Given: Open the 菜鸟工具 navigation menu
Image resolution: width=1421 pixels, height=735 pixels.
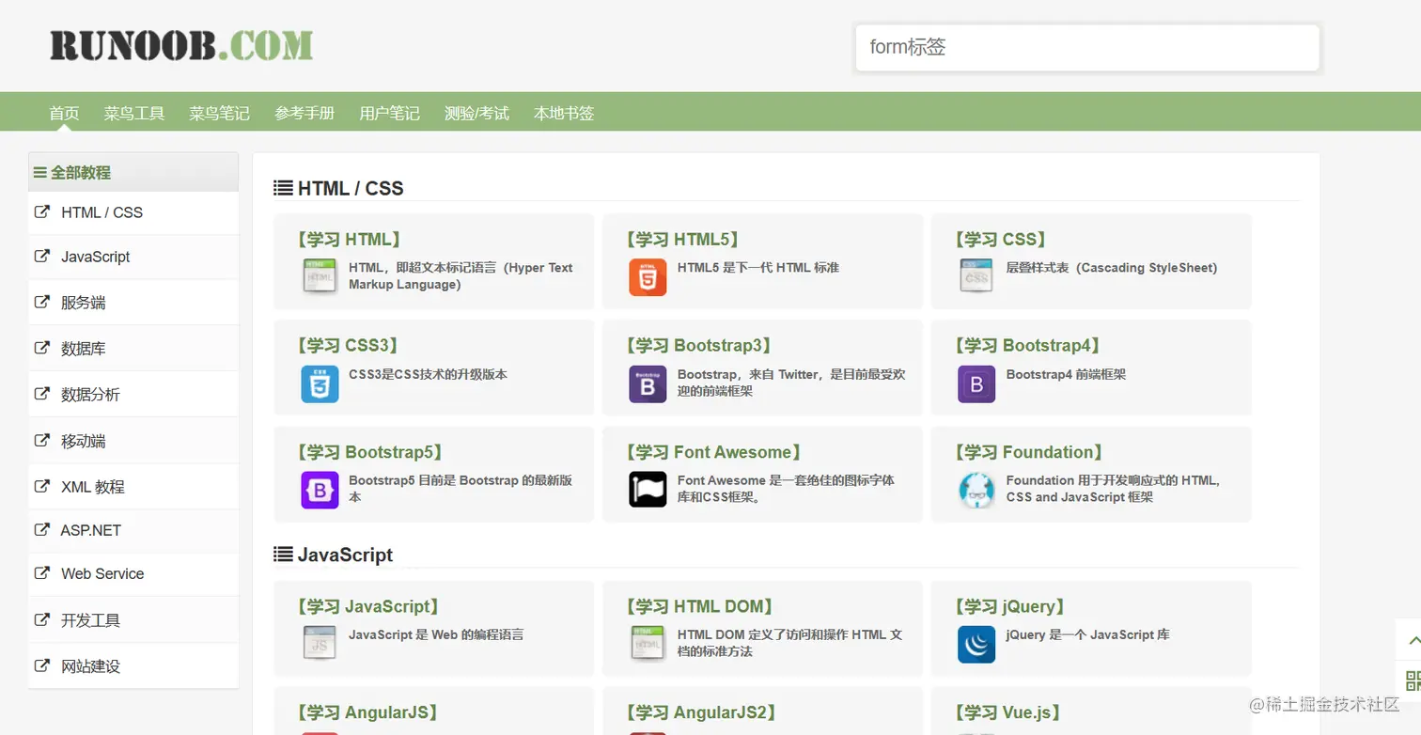Looking at the screenshot, I should click(134, 114).
